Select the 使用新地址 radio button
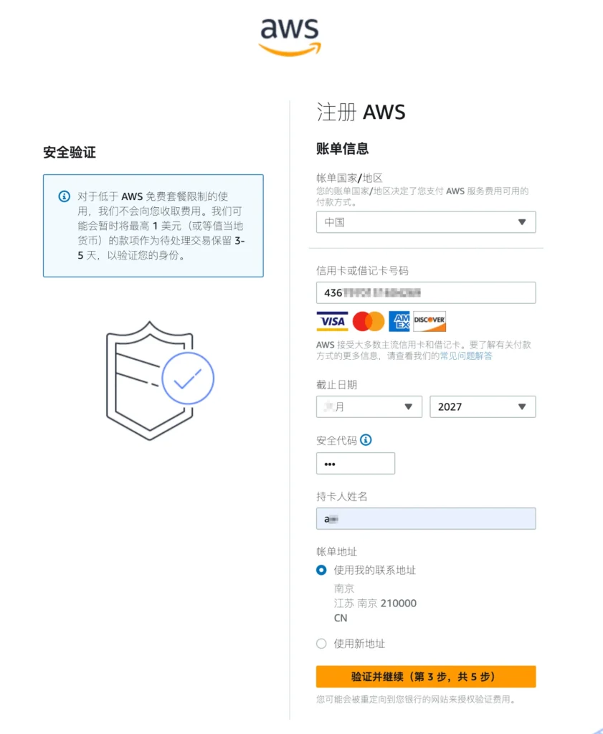Viewport: 603px width, 734px height. coord(321,644)
